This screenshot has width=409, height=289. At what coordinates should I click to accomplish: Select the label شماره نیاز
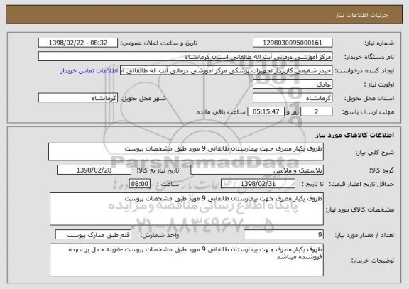(x=379, y=43)
